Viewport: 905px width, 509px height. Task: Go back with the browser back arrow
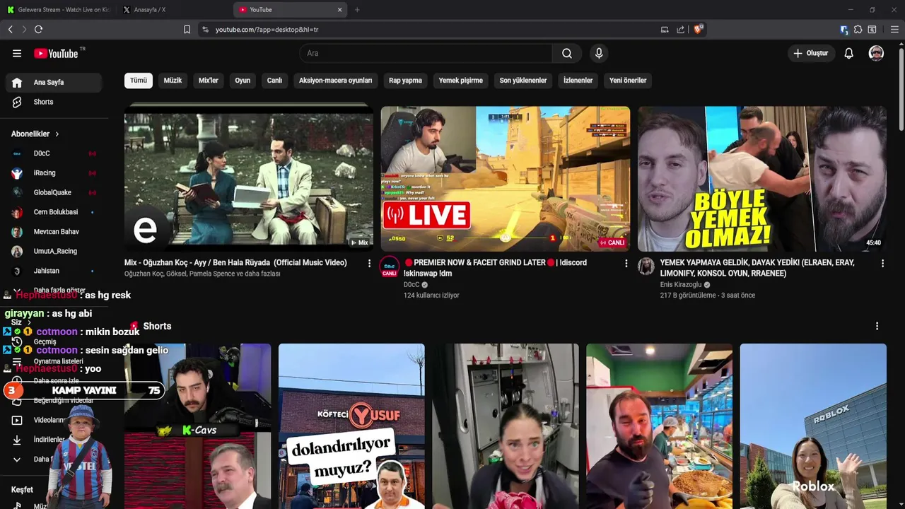click(11, 29)
